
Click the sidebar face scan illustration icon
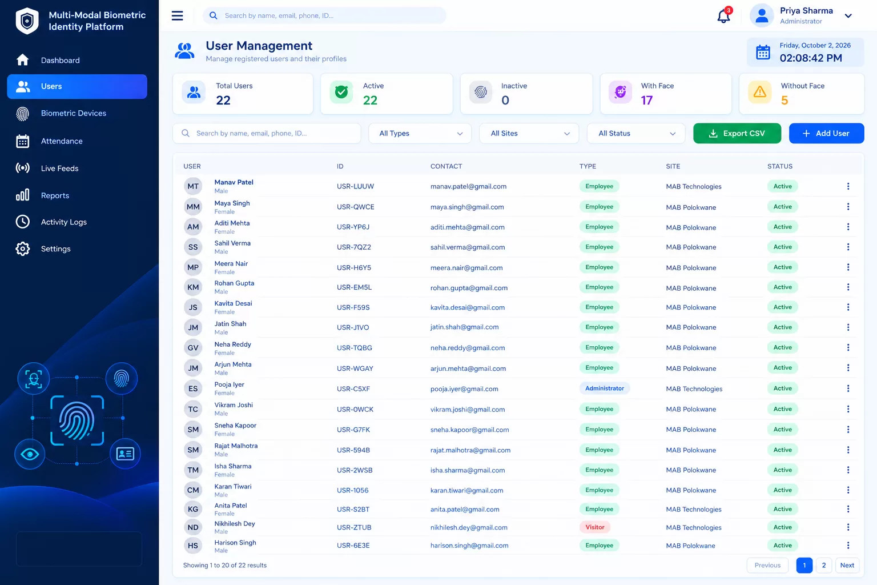pos(34,378)
